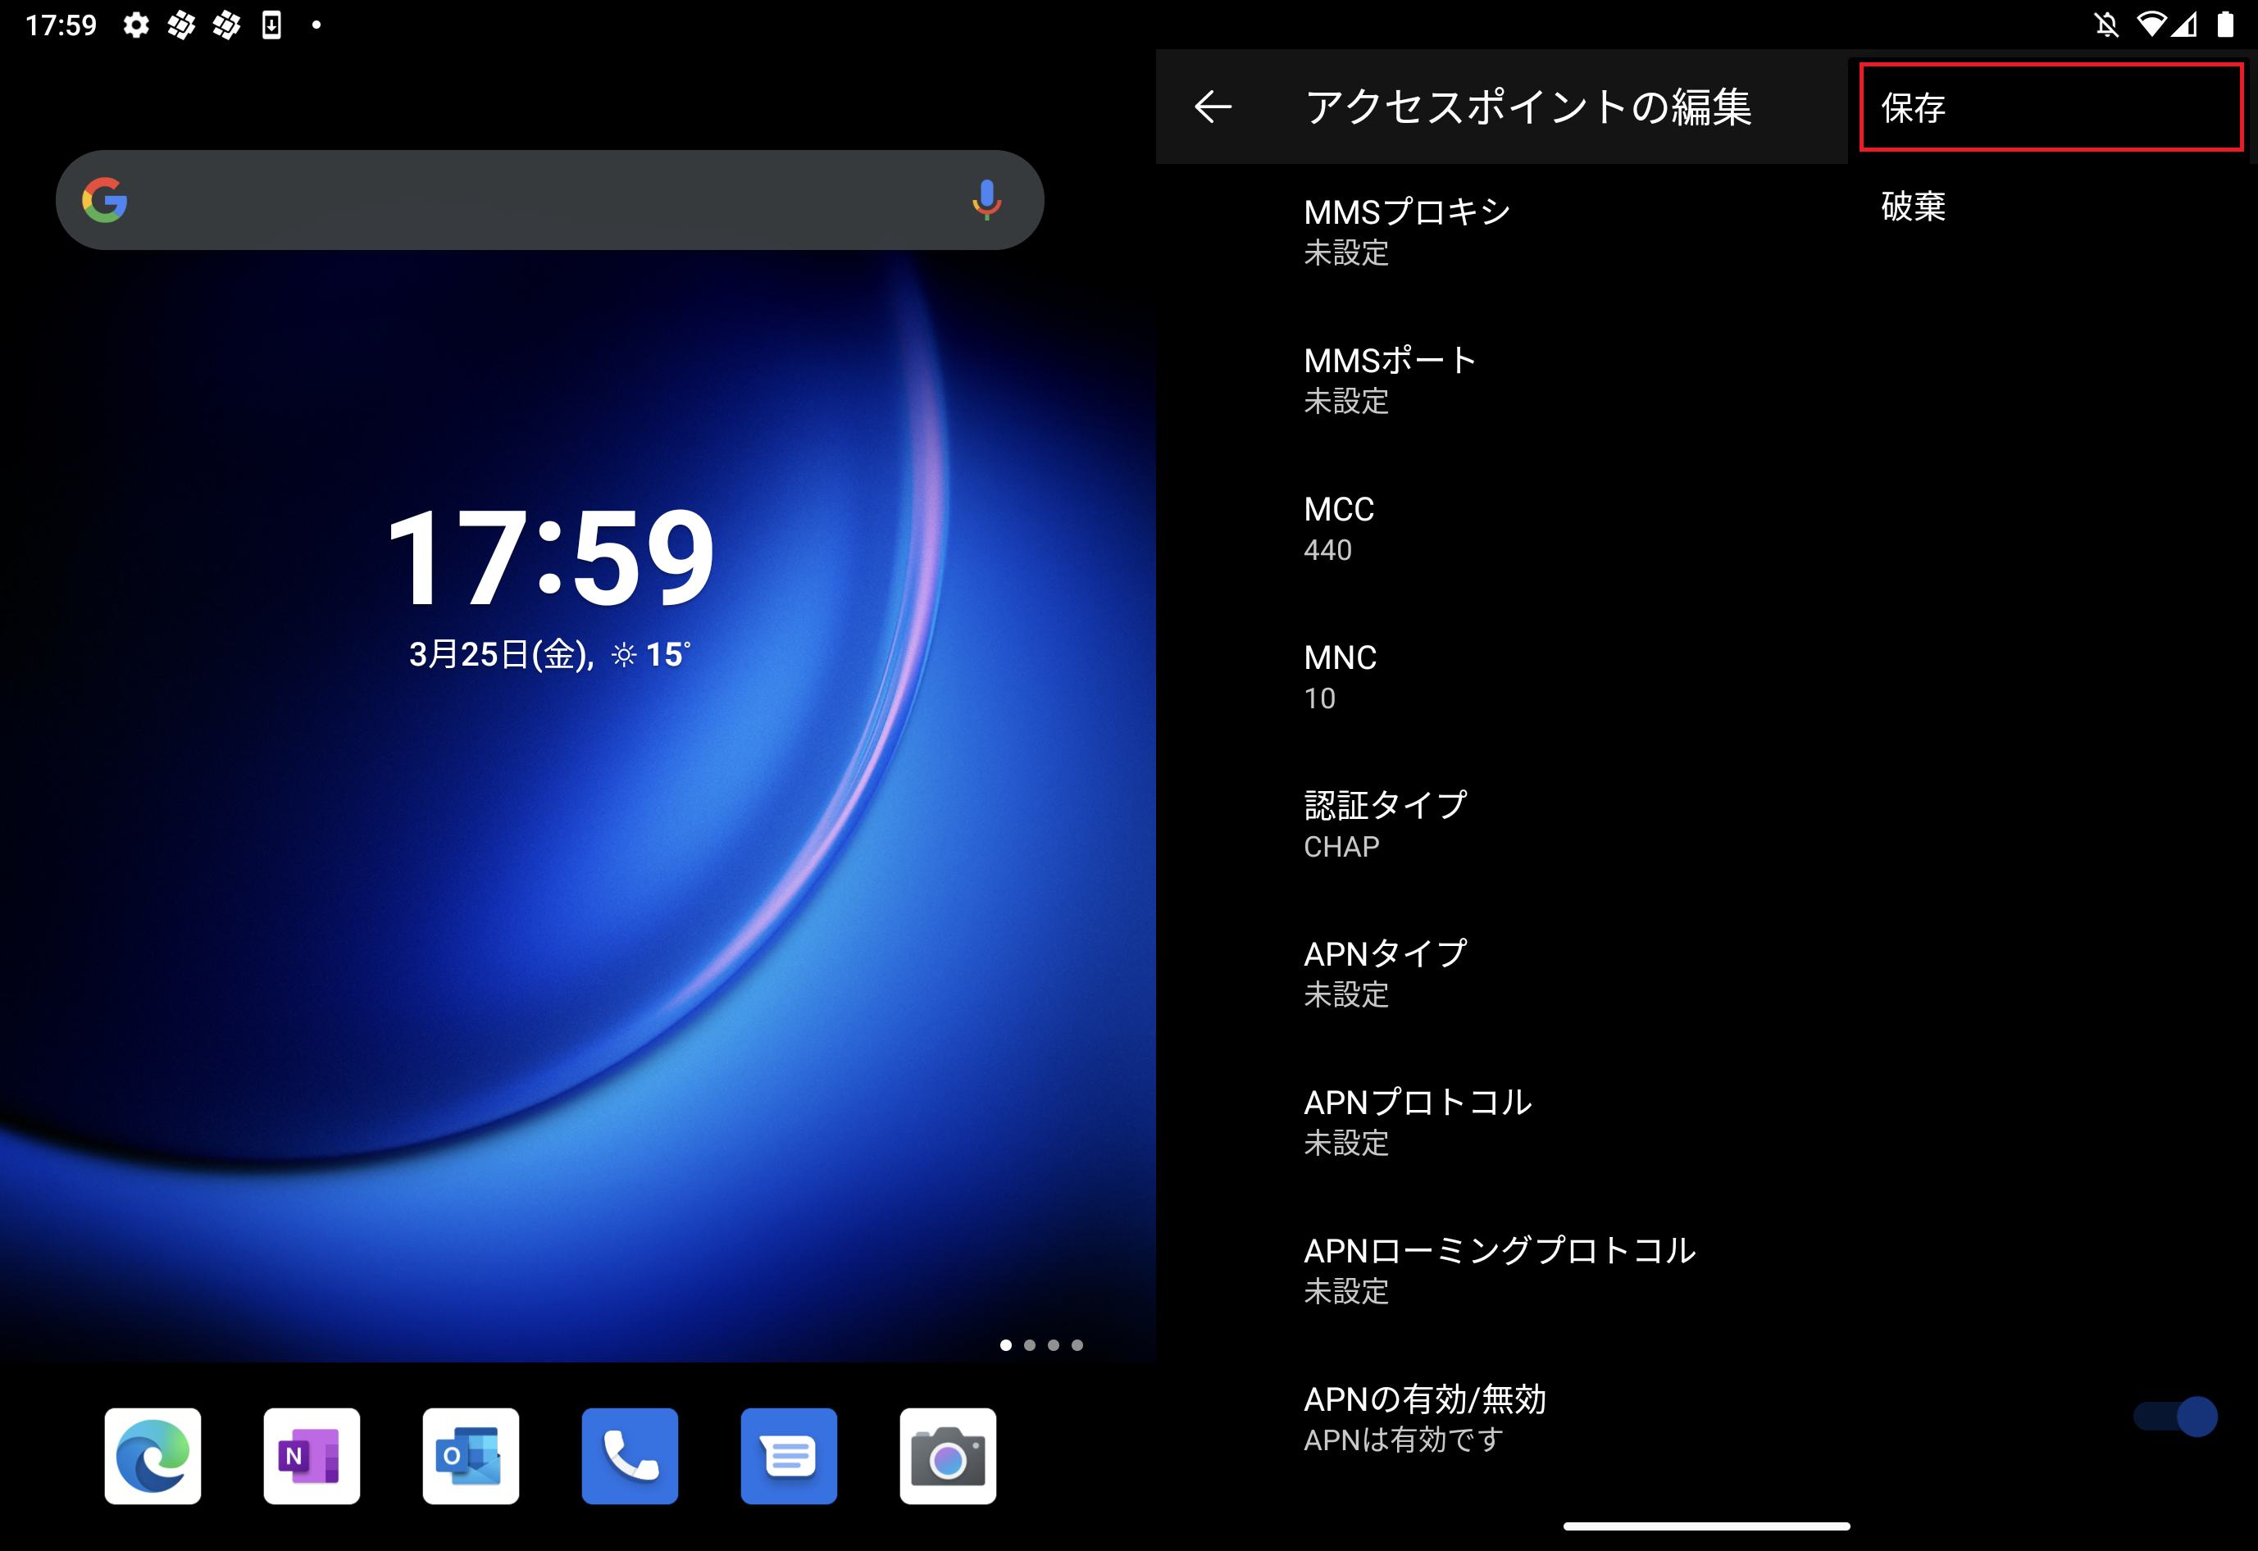Tap the first home page indicator dot
This screenshot has width=2258, height=1551.
[x=1006, y=1345]
